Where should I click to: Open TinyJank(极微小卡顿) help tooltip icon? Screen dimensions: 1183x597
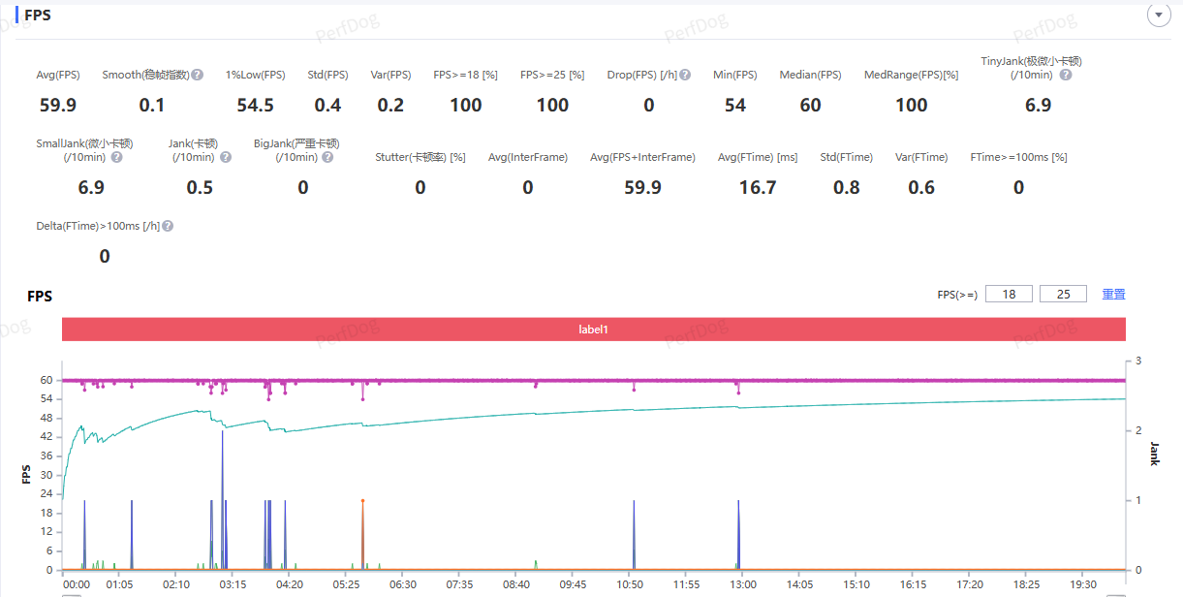click(x=1066, y=76)
